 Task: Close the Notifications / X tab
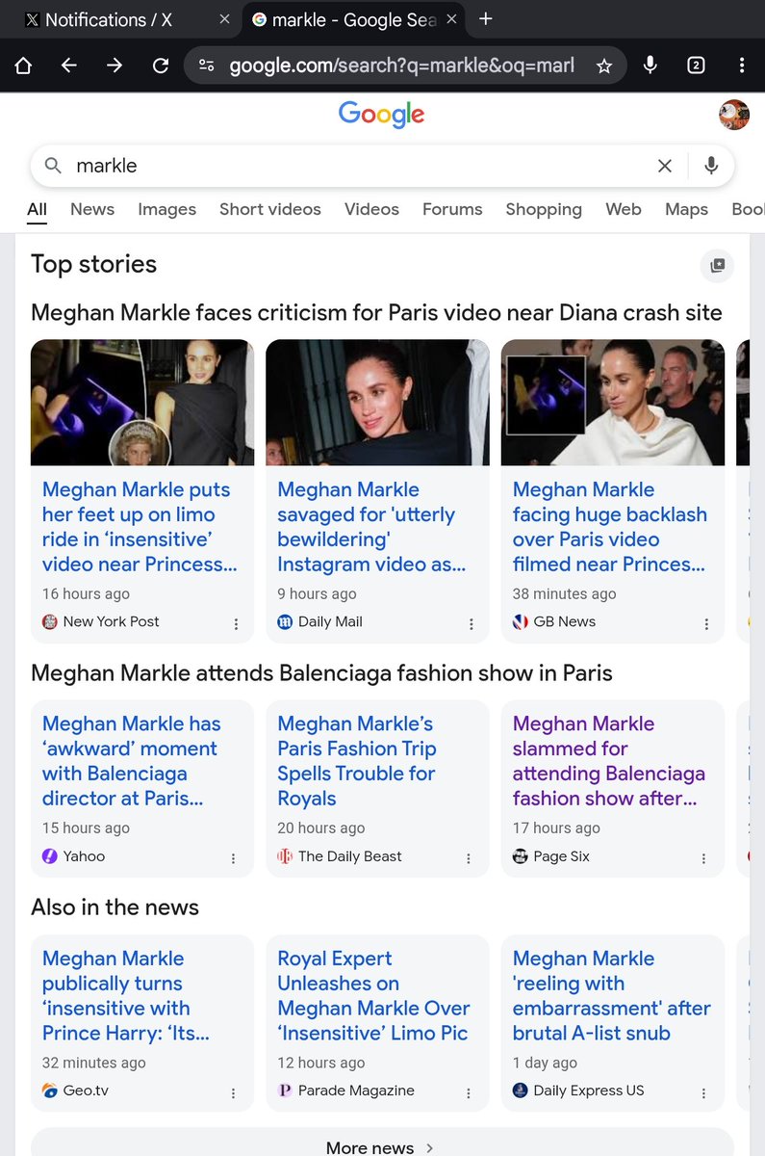pyautogui.click(x=224, y=19)
